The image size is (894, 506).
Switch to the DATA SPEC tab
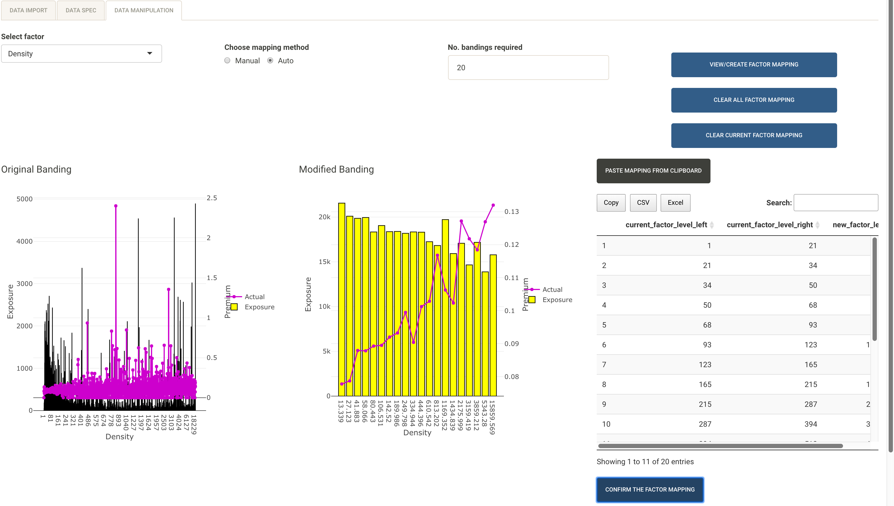click(80, 10)
